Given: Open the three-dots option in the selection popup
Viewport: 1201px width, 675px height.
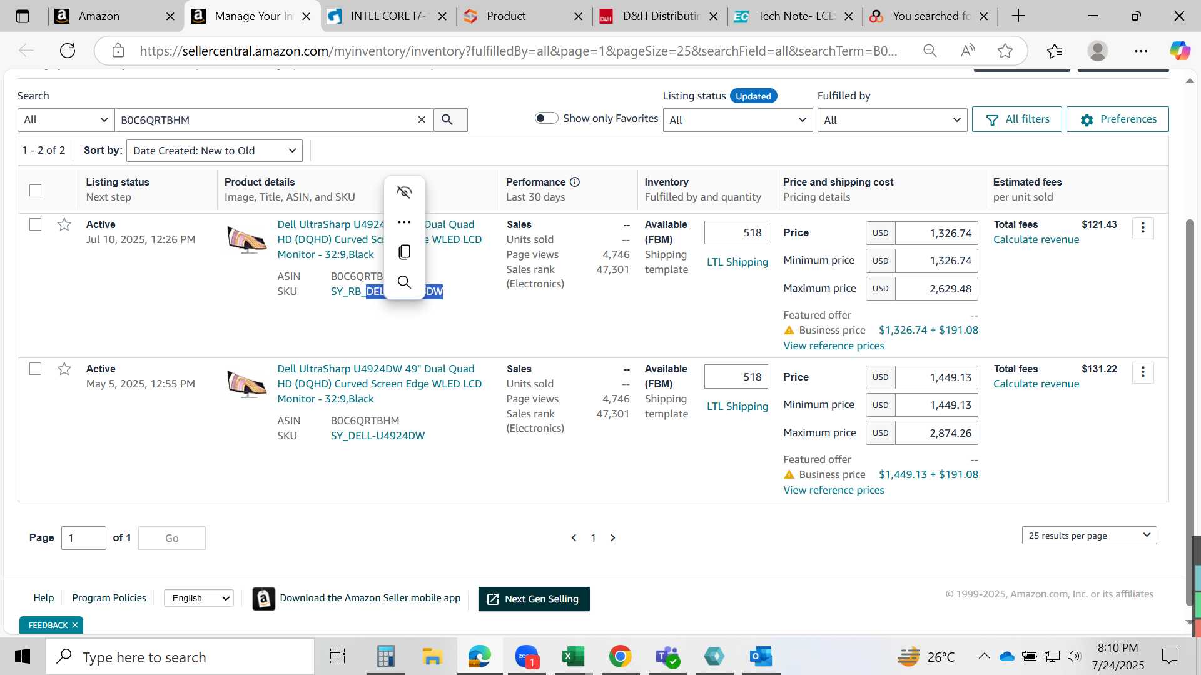Looking at the screenshot, I should coord(404,222).
